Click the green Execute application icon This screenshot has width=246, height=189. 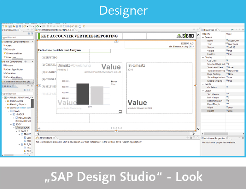point(38,26)
